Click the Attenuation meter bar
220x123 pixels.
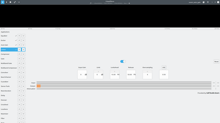[x=124, y=89]
